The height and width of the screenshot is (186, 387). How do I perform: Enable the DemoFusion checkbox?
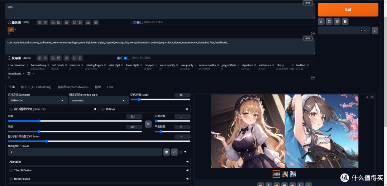(x=11, y=178)
